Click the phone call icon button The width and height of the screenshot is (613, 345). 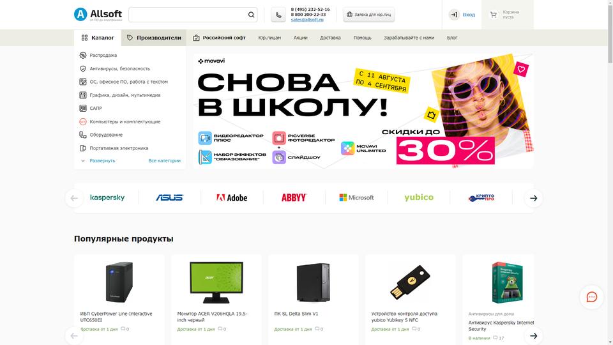pyautogui.click(x=278, y=15)
